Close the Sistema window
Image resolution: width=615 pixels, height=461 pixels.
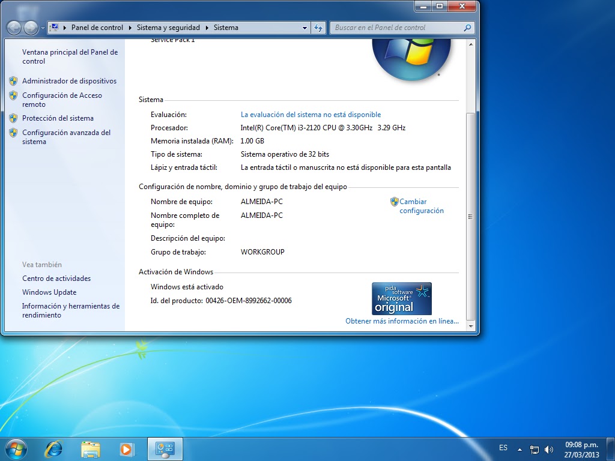pos(462,6)
